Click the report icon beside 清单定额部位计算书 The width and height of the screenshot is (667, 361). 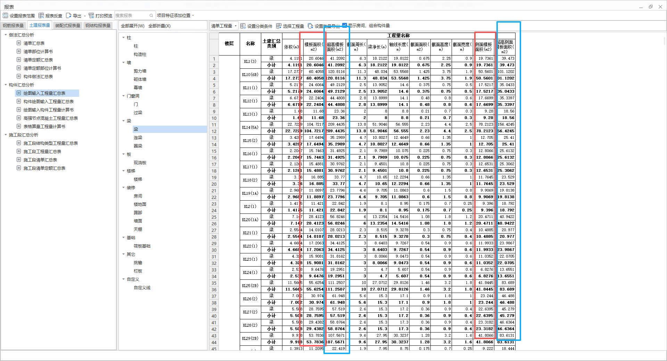pyautogui.click(x=19, y=68)
